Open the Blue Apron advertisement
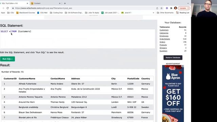Viewport: 217px width, 122px height. tap(173, 94)
